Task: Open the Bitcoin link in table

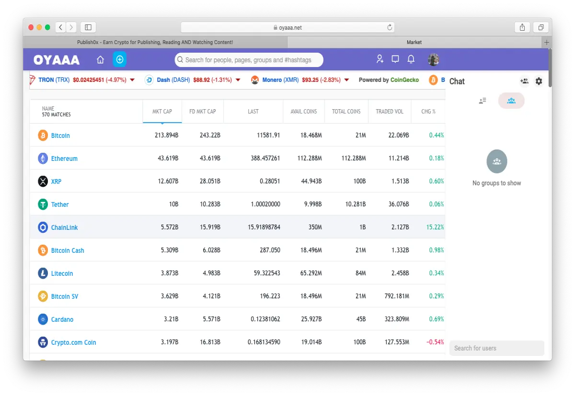Action: pyautogui.click(x=60, y=136)
